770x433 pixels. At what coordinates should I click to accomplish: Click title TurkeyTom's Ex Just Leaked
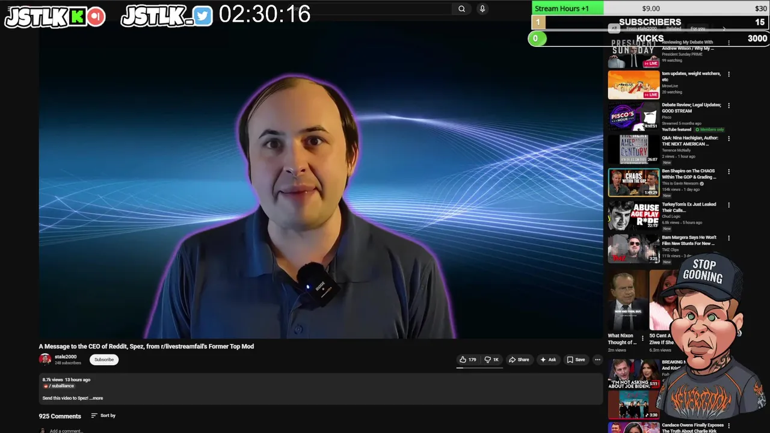point(689,207)
